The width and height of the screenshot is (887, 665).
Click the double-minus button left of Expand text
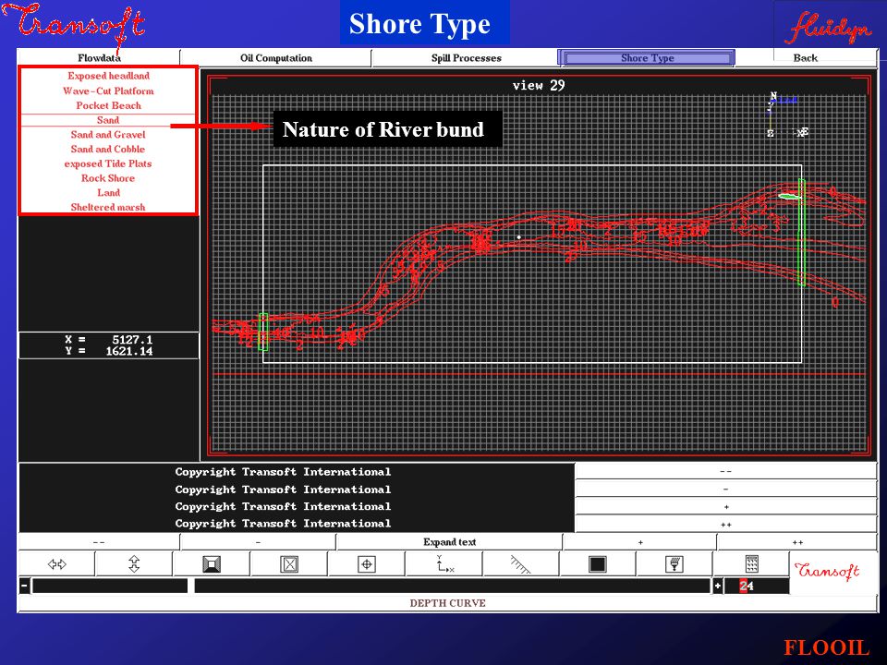coord(99,542)
